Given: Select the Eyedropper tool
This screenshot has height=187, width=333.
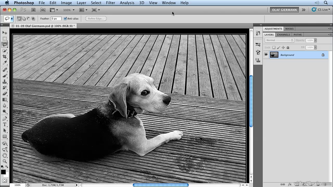Looking at the screenshot, I should pyautogui.click(x=5, y=63).
